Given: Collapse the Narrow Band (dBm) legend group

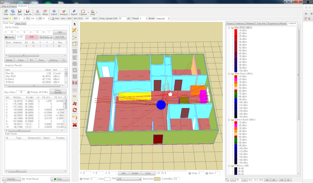Looking at the screenshot, I should (229, 120).
